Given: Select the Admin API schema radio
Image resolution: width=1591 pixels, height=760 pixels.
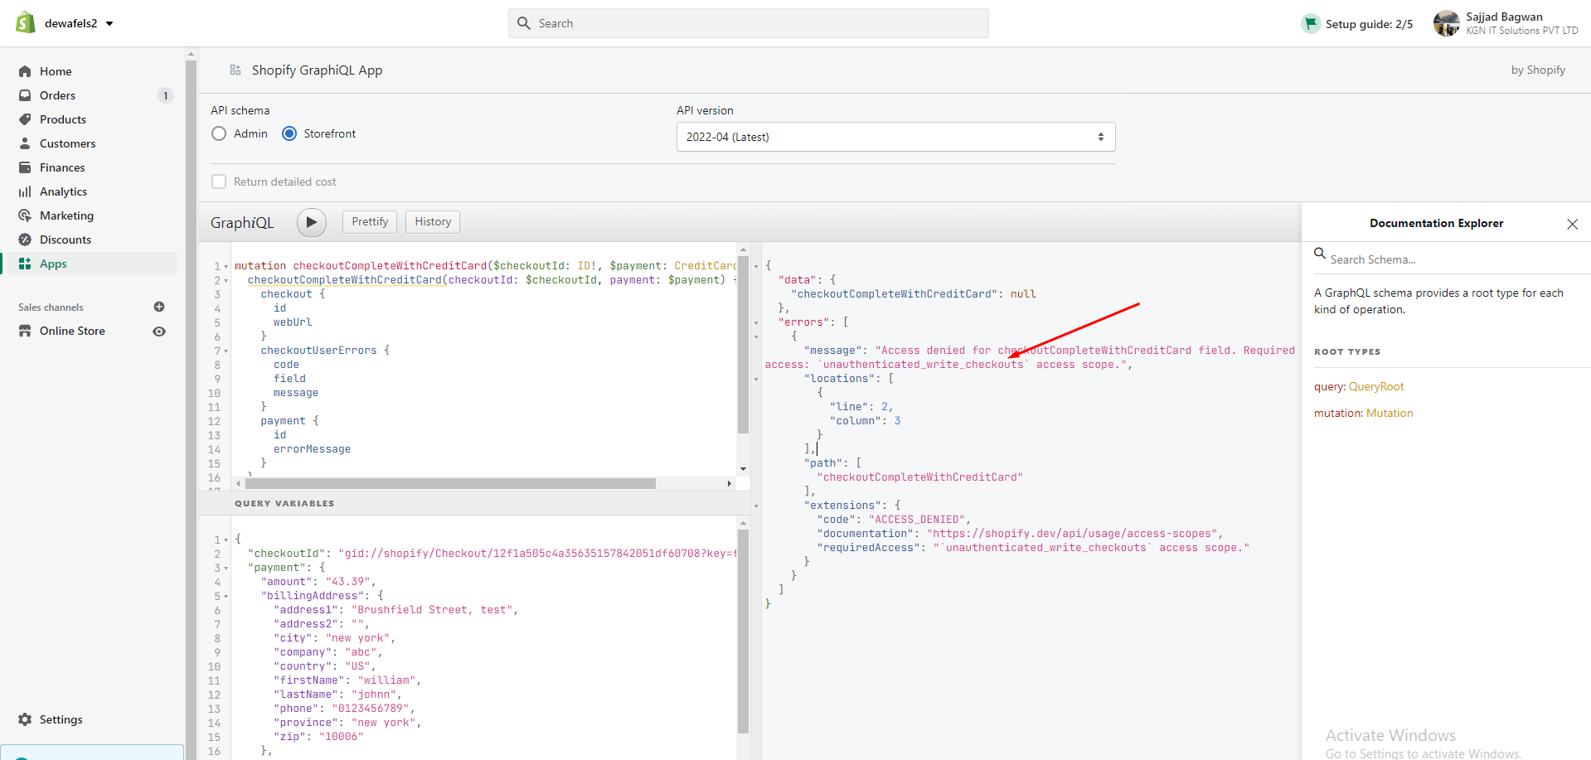Looking at the screenshot, I should point(219,133).
